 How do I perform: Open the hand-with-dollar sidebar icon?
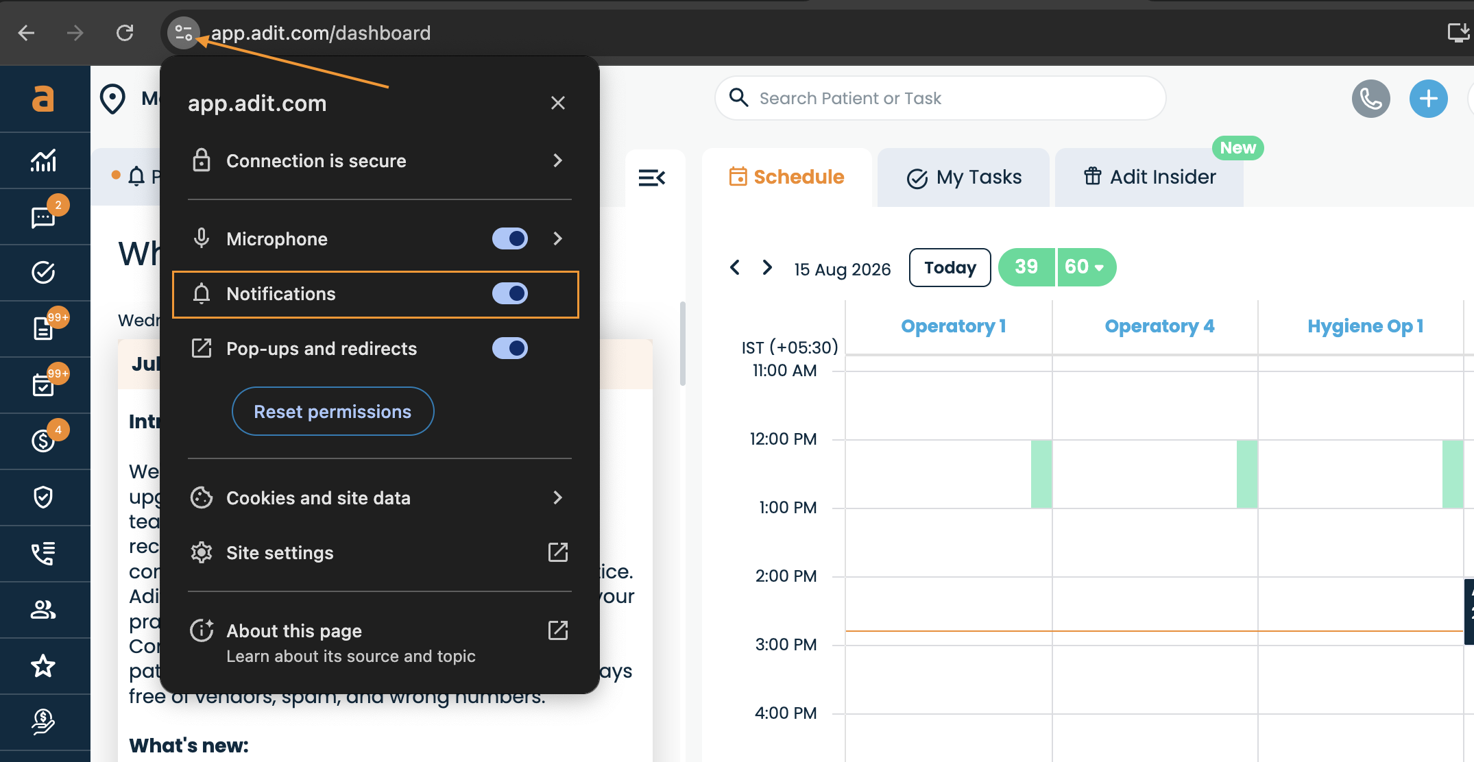[43, 722]
